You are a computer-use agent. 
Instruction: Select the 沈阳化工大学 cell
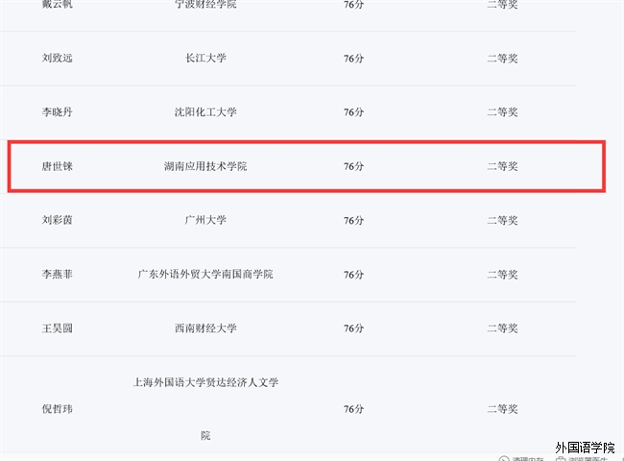205,112
